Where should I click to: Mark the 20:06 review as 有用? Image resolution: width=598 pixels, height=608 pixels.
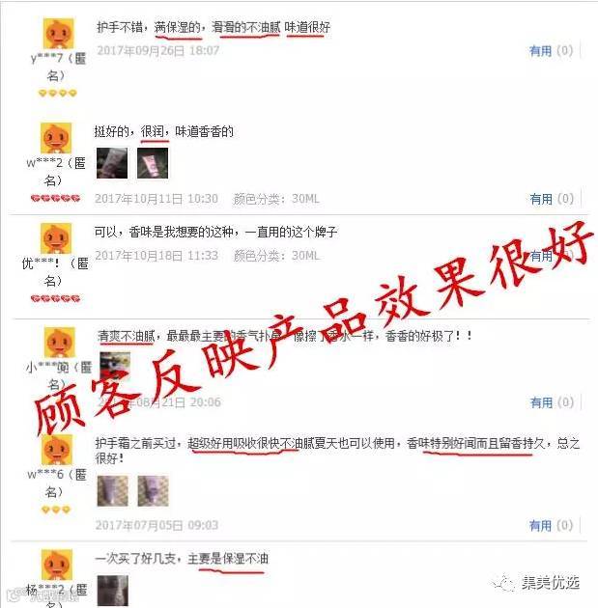pos(552,402)
